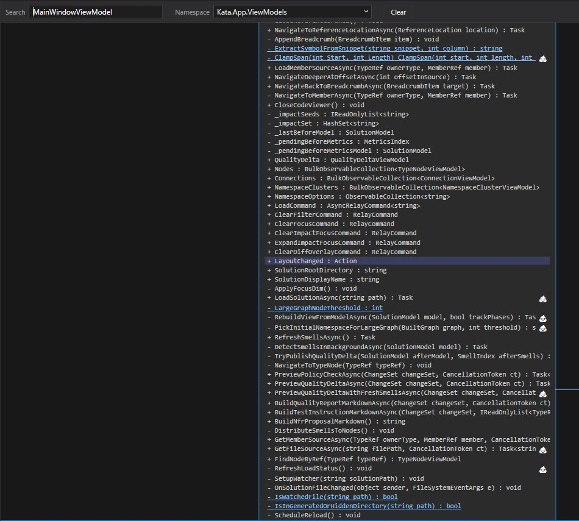Click the smell icon beside RefreshLoadStatus
The width and height of the screenshot is (579, 521).
(543, 469)
